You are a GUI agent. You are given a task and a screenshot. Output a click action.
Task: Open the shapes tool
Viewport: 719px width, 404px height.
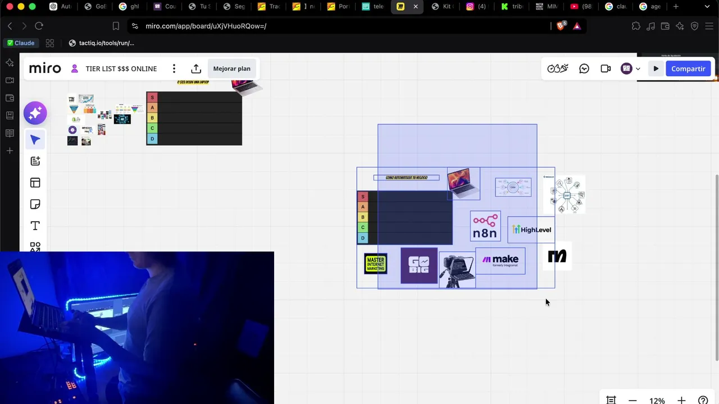(35, 246)
